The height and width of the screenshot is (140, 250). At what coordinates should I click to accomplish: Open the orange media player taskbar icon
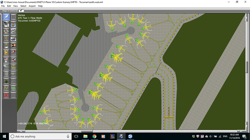(x=103, y=136)
